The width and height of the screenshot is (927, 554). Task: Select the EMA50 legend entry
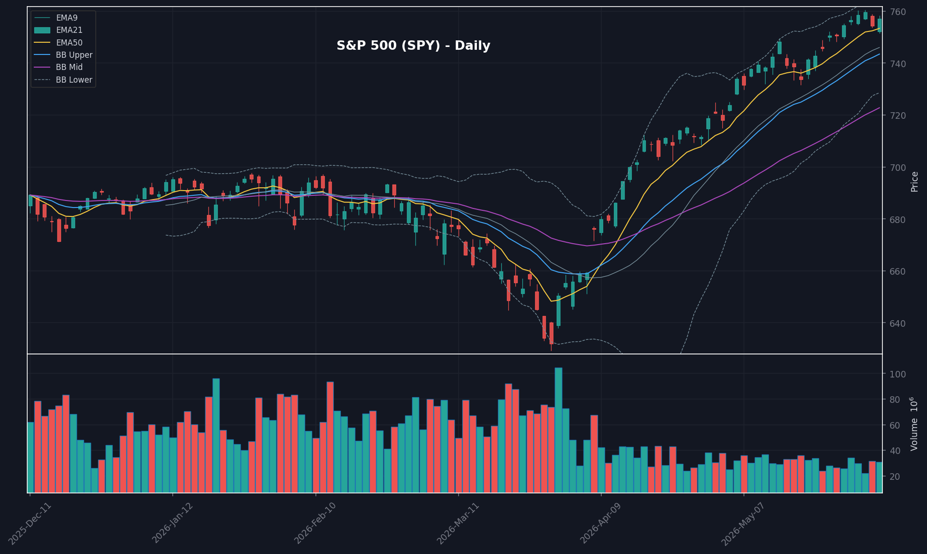(x=59, y=43)
